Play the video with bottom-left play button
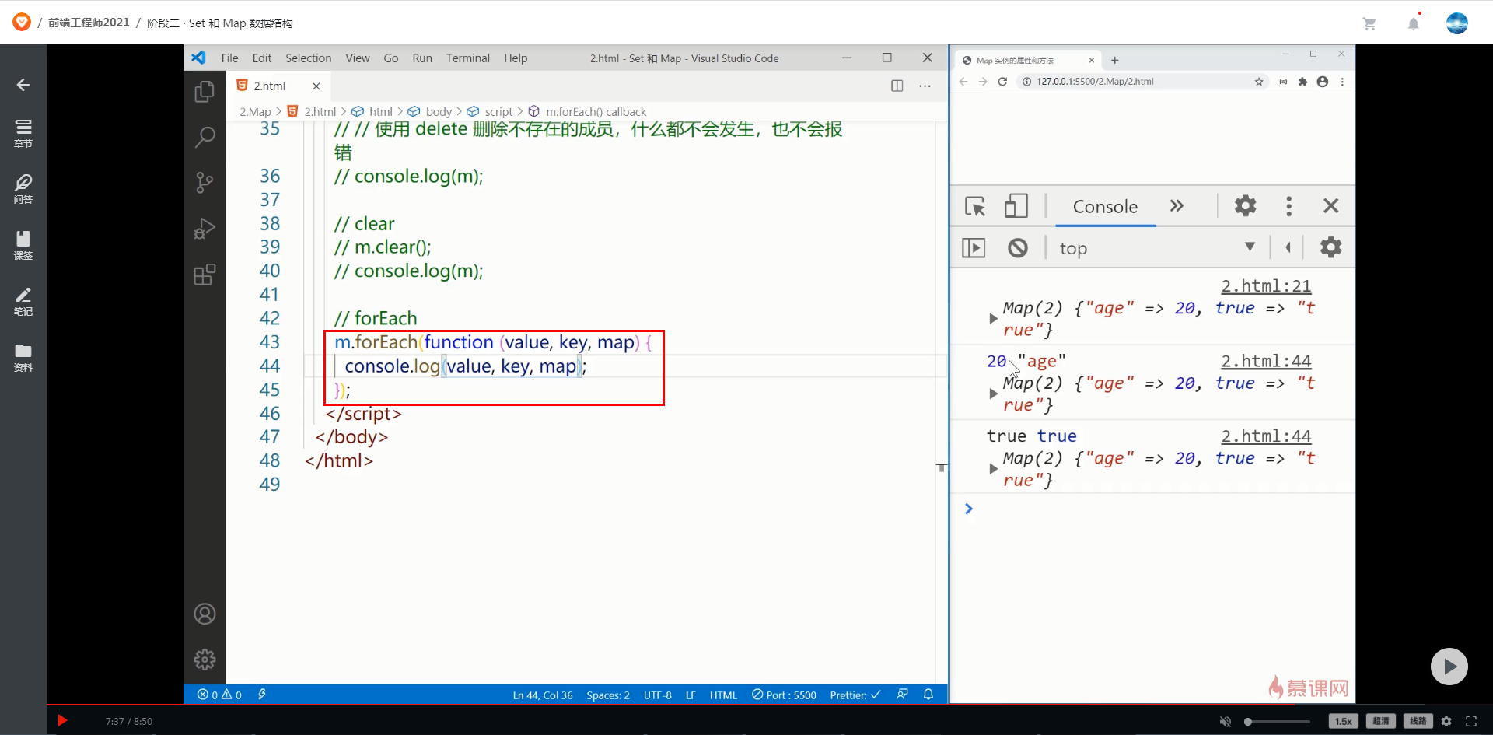The height and width of the screenshot is (735, 1493). click(x=62, y=721)
